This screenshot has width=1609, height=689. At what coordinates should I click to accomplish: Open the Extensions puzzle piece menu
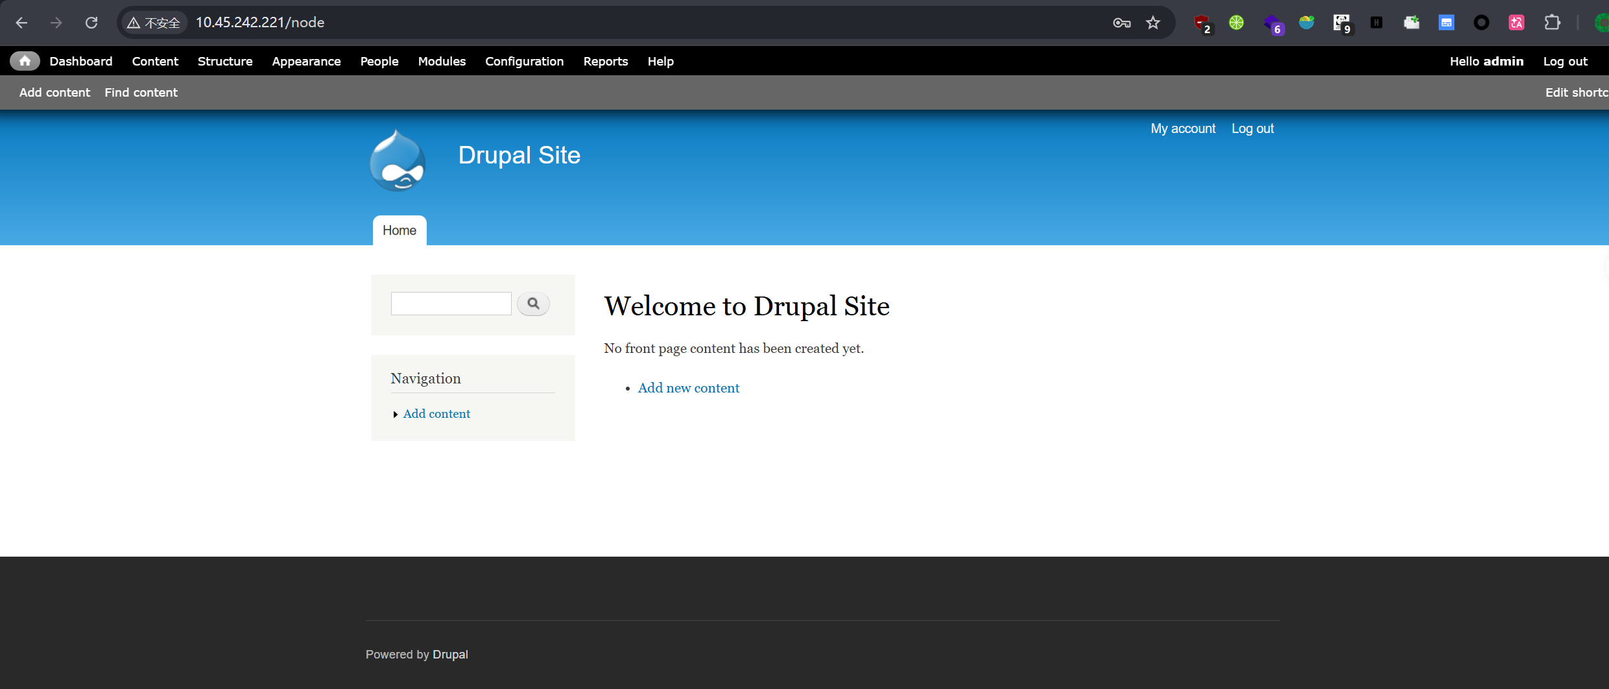point(1552,23)
